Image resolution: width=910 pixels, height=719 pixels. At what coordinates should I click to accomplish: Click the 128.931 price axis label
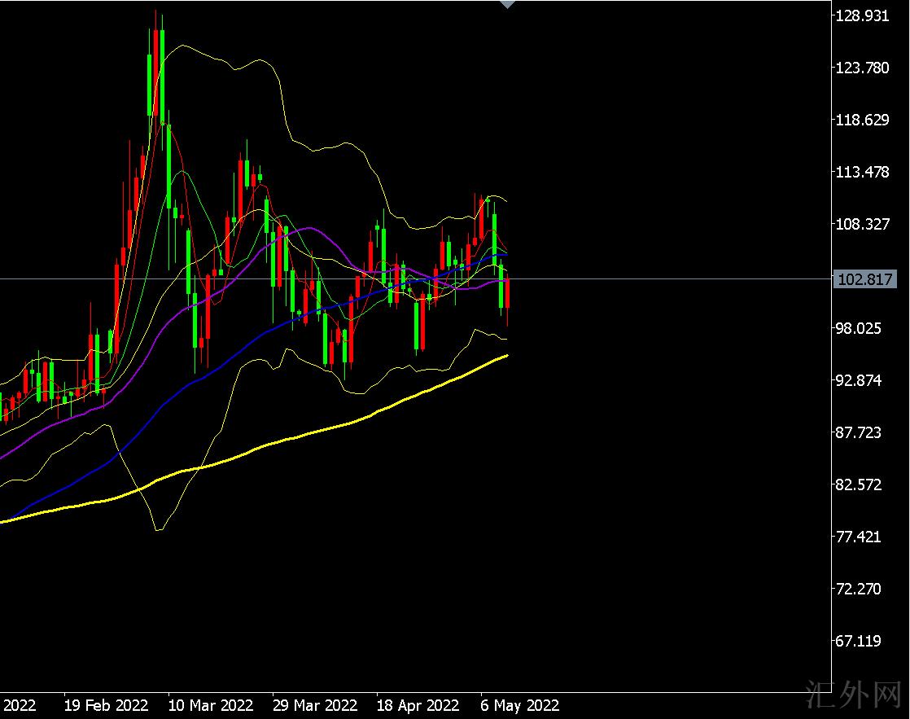pyautogui.click(x=864, y=15)
